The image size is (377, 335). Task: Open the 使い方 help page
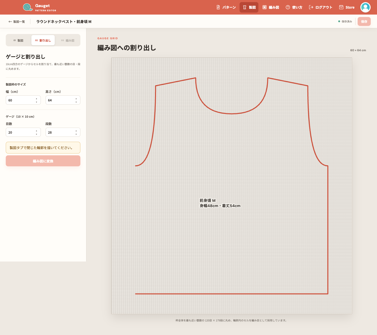[x=294, y=7]
